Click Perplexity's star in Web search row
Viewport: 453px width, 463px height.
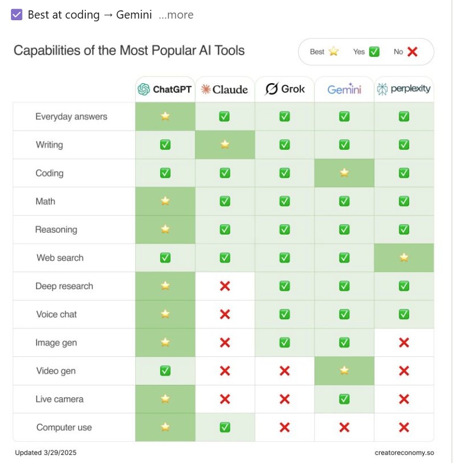404,257
